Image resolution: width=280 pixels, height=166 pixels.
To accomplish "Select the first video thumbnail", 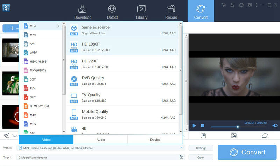I will [x=10, y=50].
